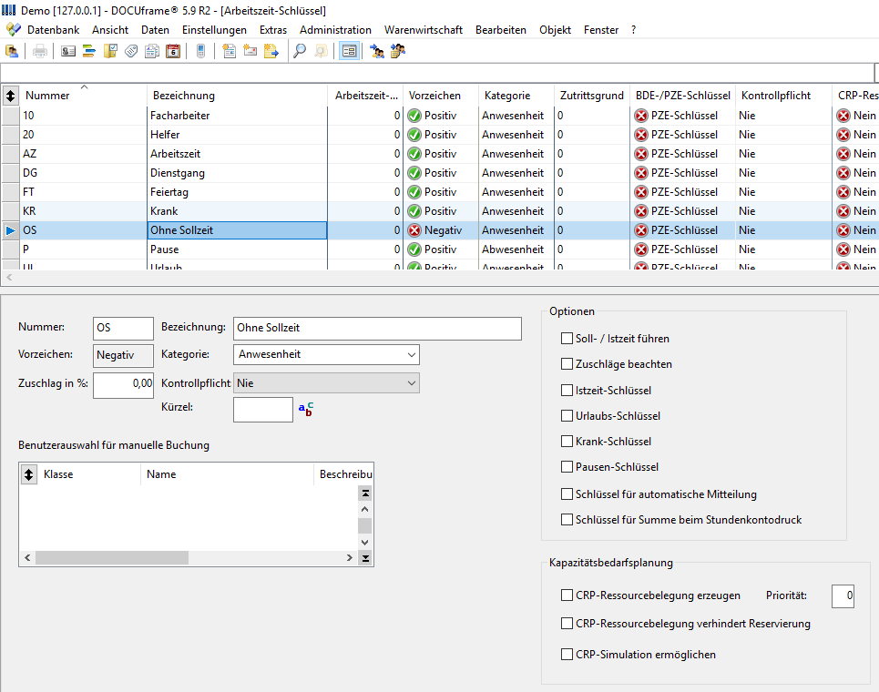Click the DOCUframe logo icon in menu bar
Screen dimensions: 879x692
pyautogui.click(x=14, y=30)
